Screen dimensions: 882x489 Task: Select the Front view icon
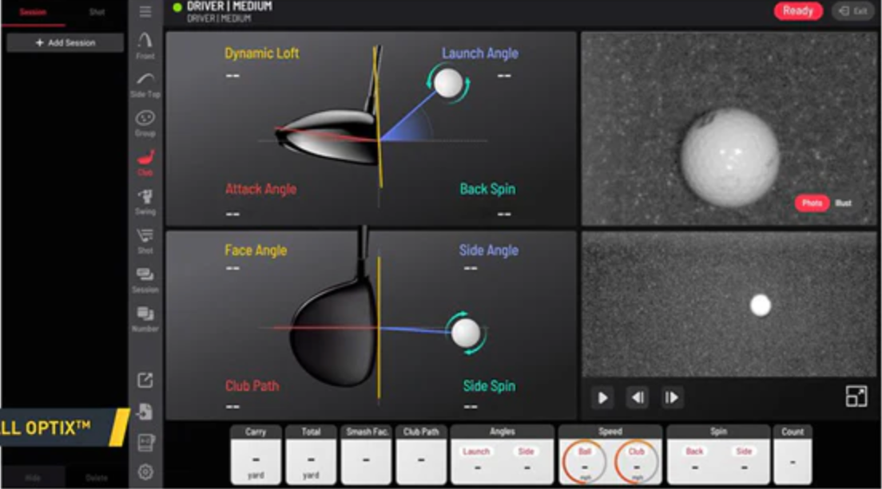point(145,45)
